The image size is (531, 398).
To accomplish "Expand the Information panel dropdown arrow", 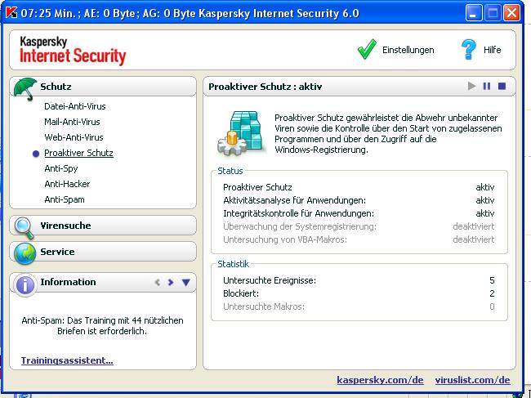I will click(185, 283).
